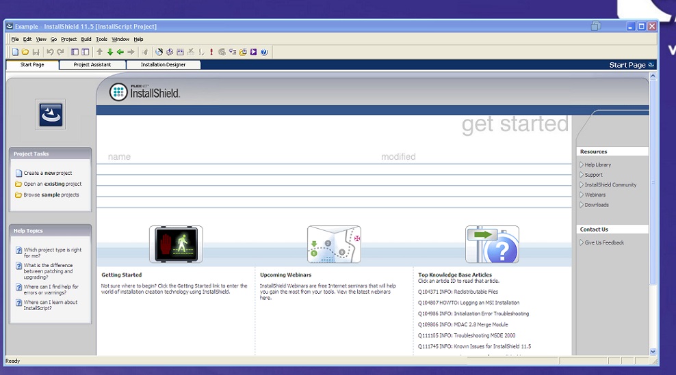
Task: Open the InstallShield Community link
Action: [610, 184]
